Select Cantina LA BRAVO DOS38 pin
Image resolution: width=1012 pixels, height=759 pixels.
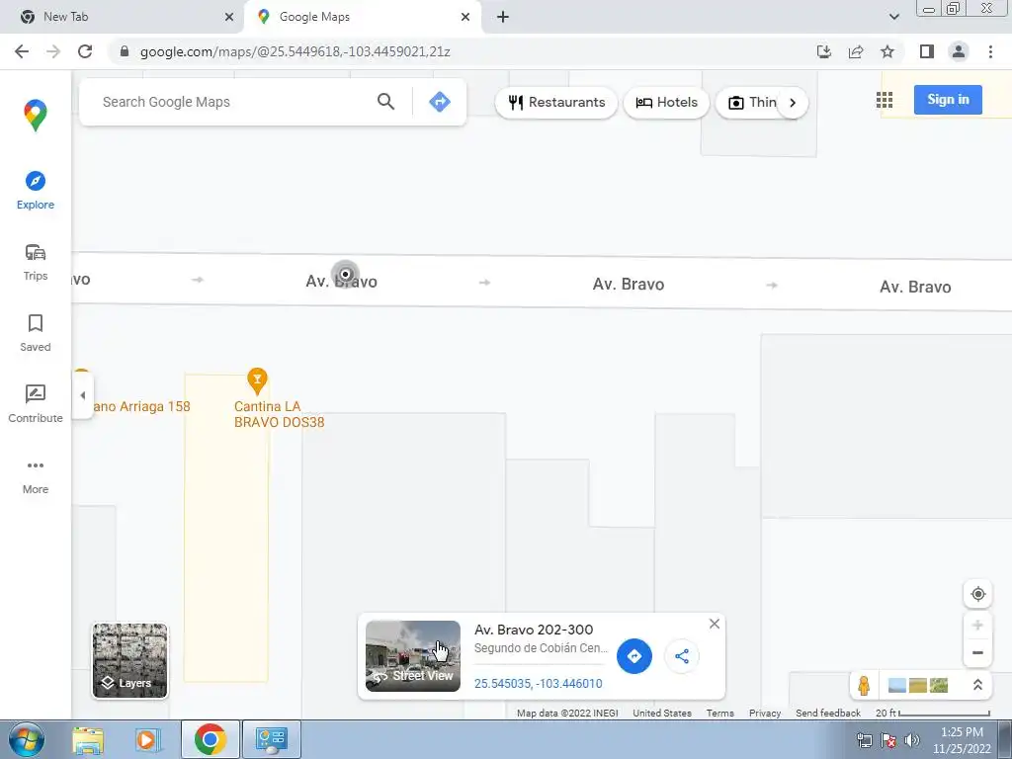coord(257,380)
